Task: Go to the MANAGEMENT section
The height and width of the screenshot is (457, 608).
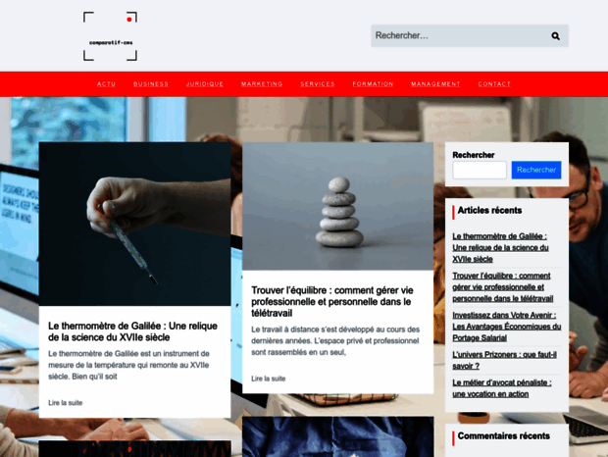Action: pyautogui.click(x=435, y=84)
